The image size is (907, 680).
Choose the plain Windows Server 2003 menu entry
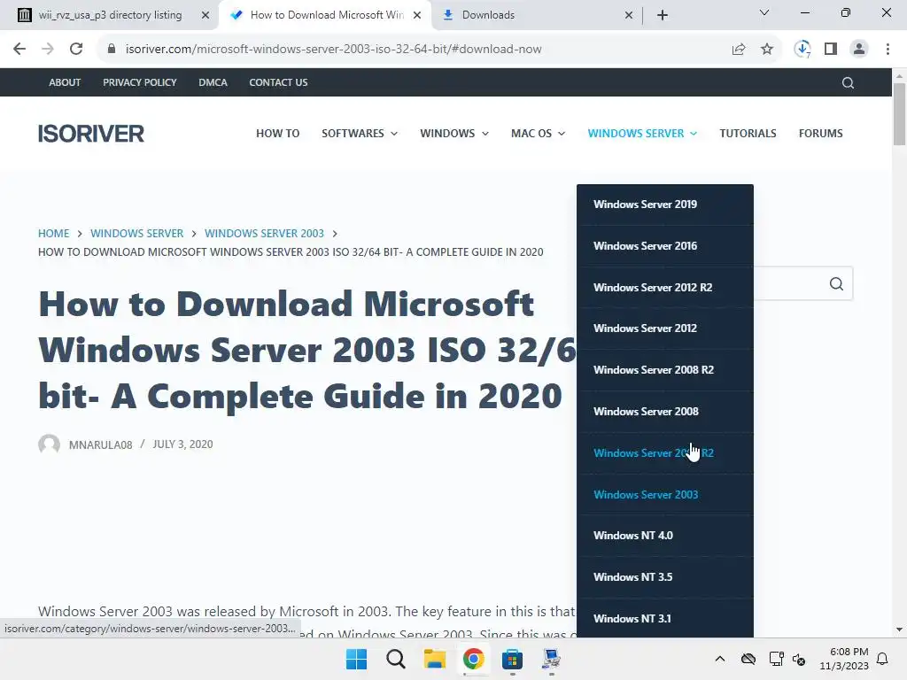tap(664, 494)
